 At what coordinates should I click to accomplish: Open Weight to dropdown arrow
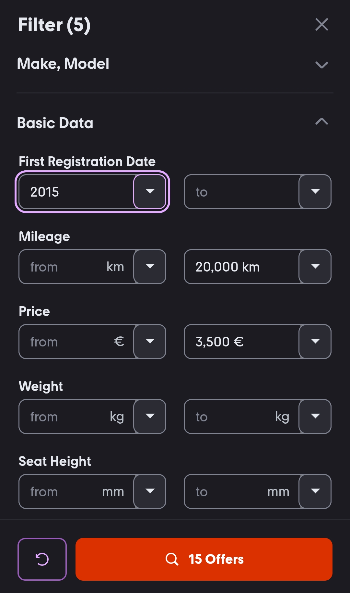tap(315, 417)
